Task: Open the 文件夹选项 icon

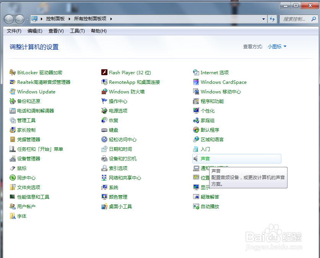Action: [13, 187]
